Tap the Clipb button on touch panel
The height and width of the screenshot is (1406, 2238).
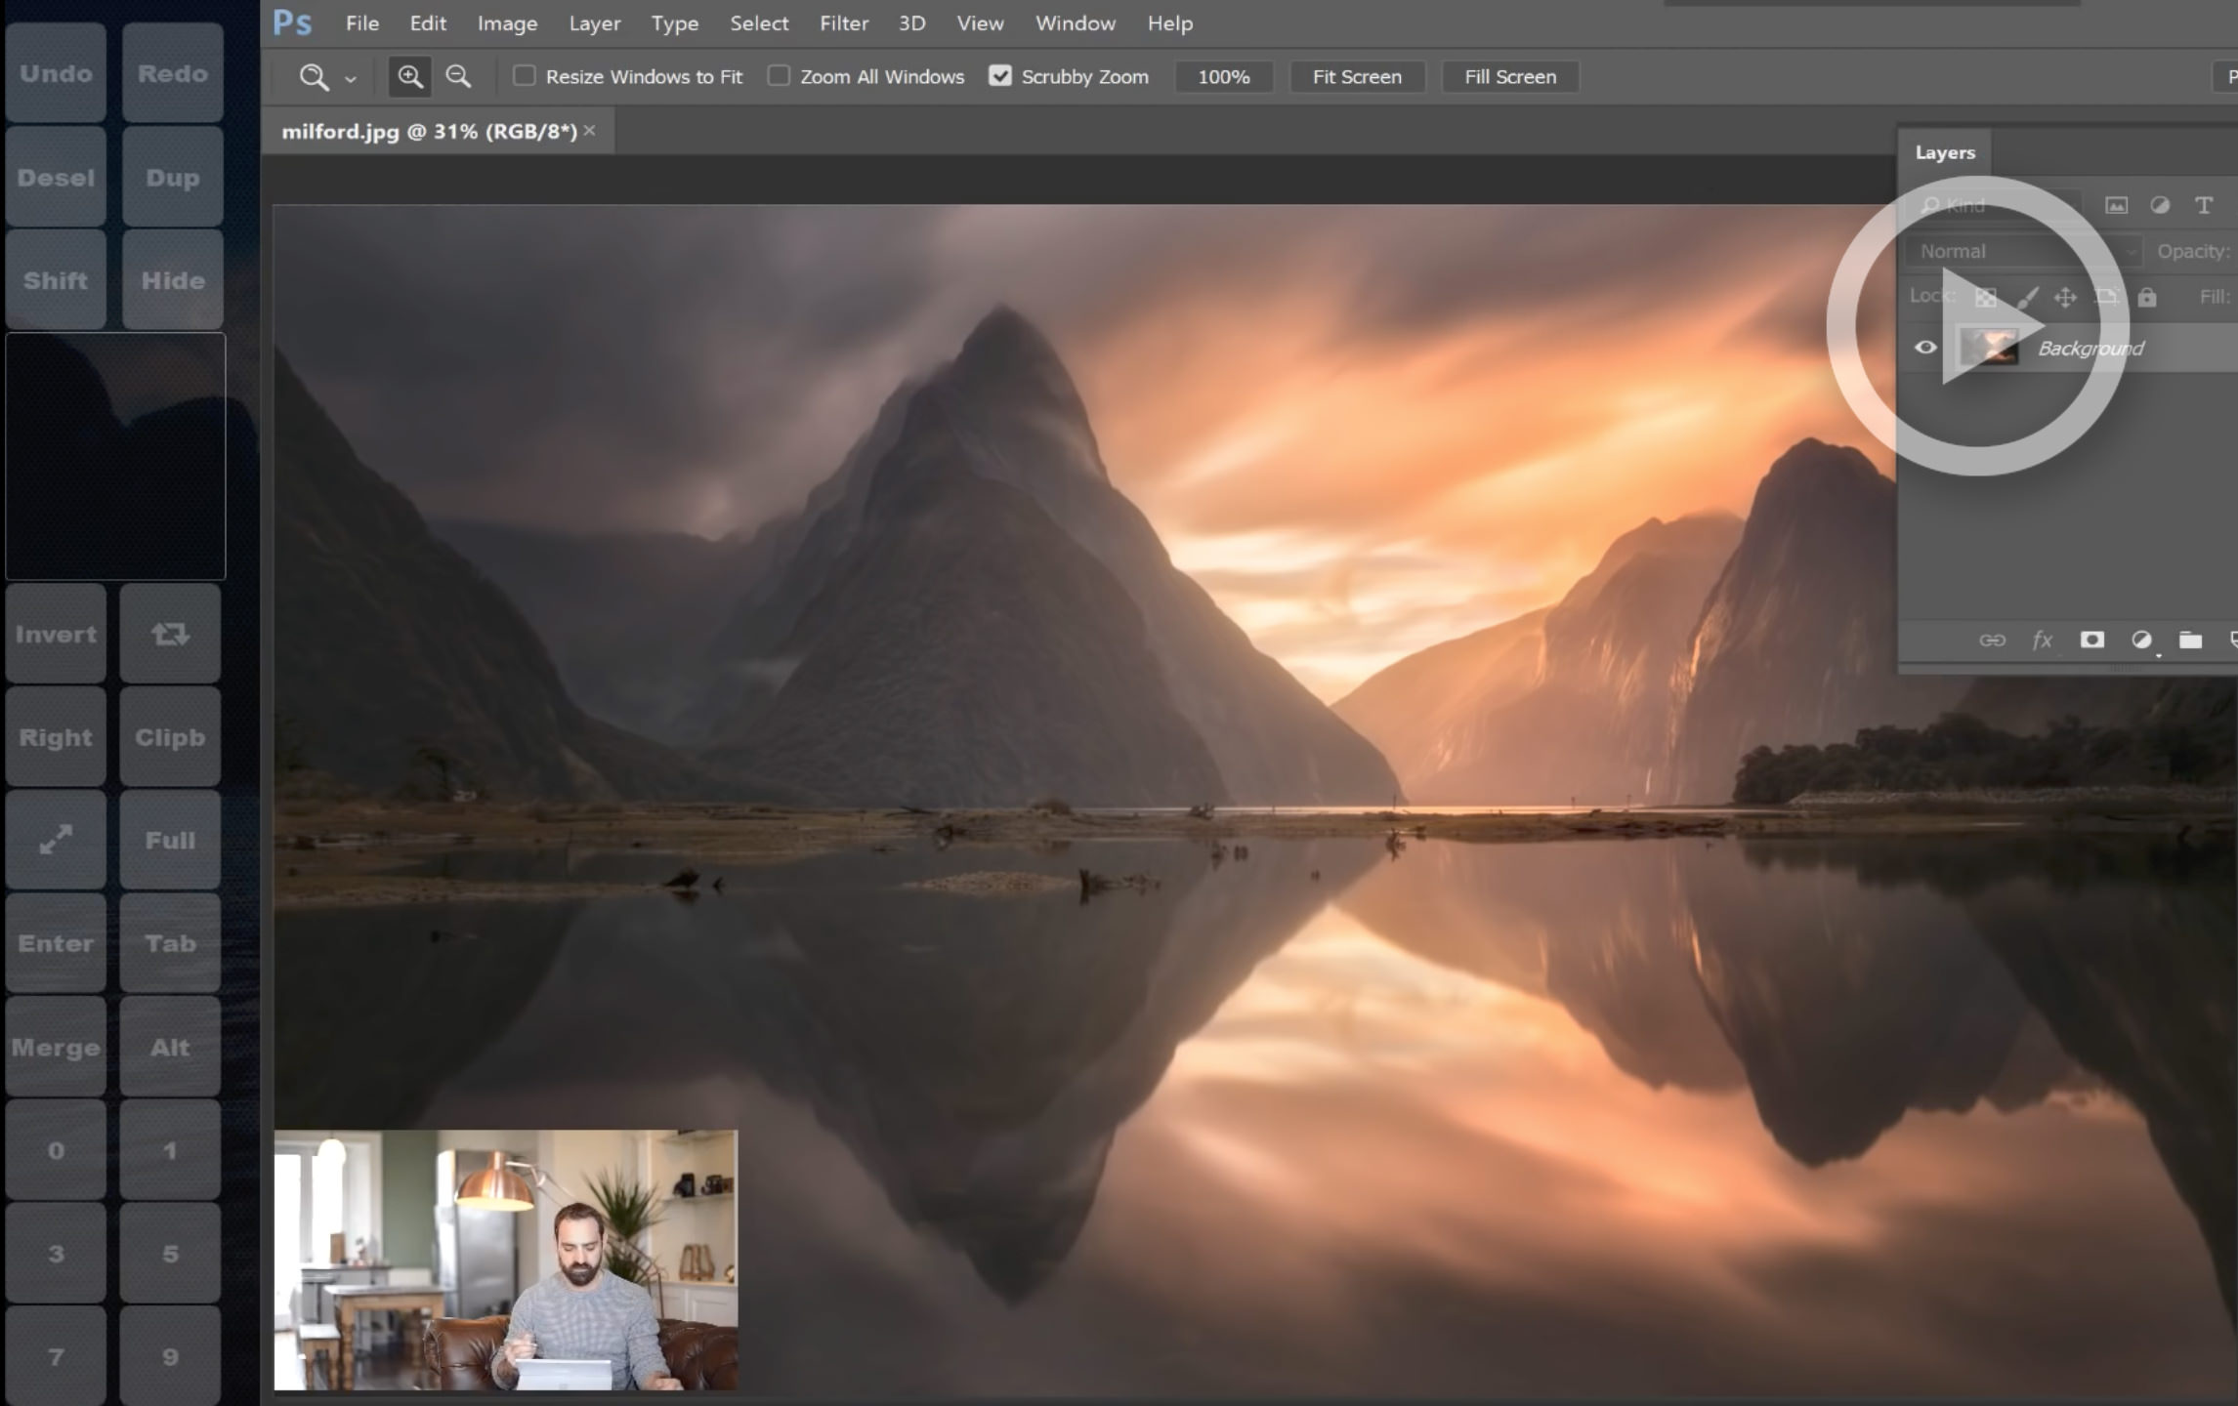tap(170, 737)
